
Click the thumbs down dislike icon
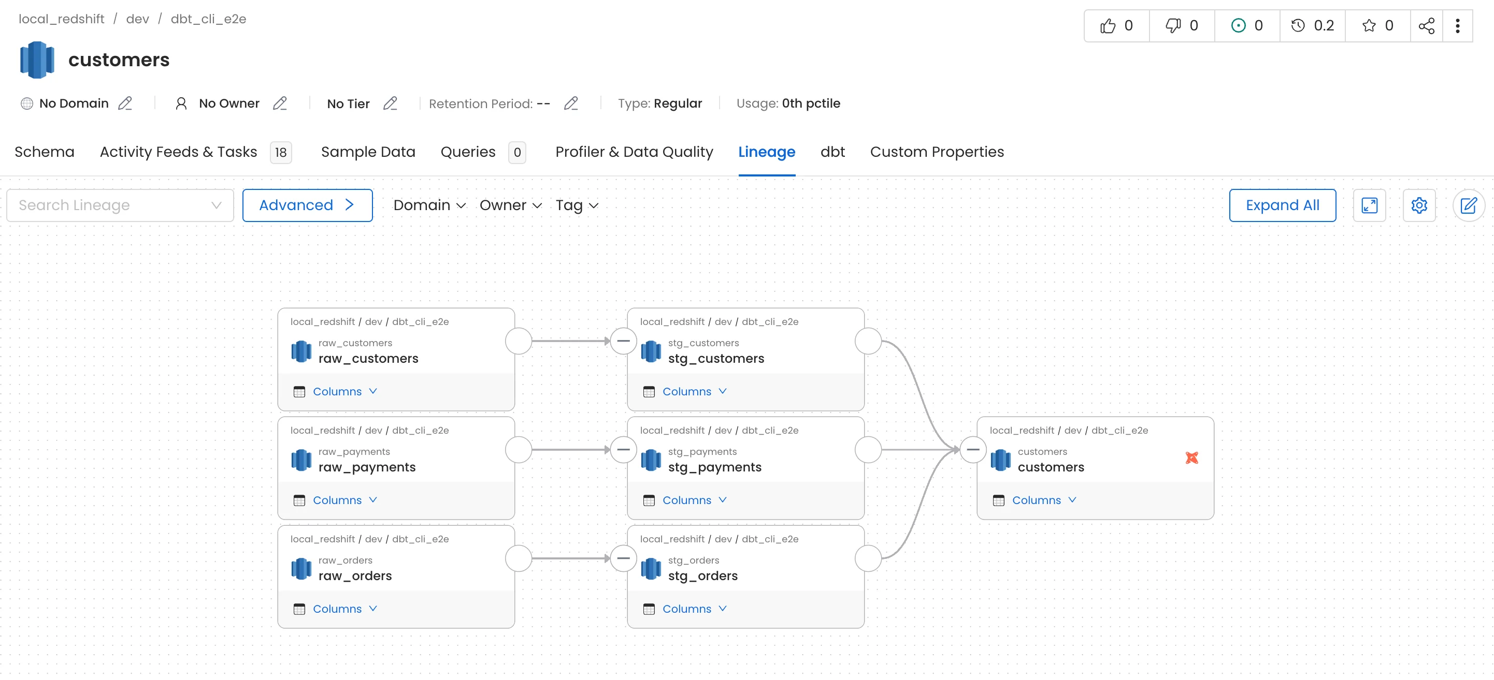(1173, 25)
